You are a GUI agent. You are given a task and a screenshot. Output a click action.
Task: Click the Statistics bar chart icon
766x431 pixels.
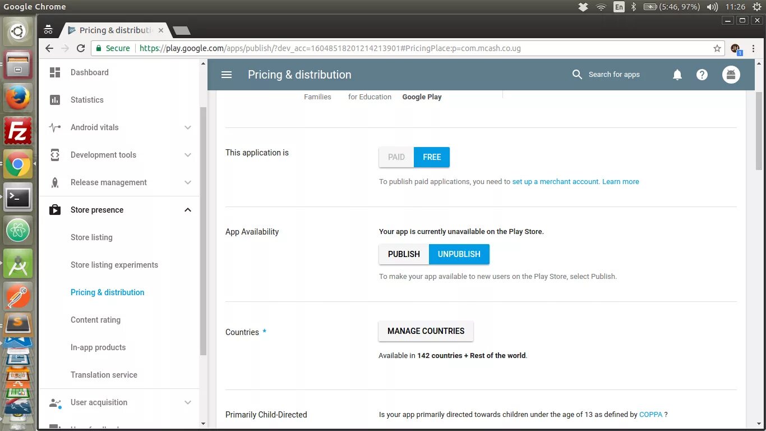[x=55, y=100]
